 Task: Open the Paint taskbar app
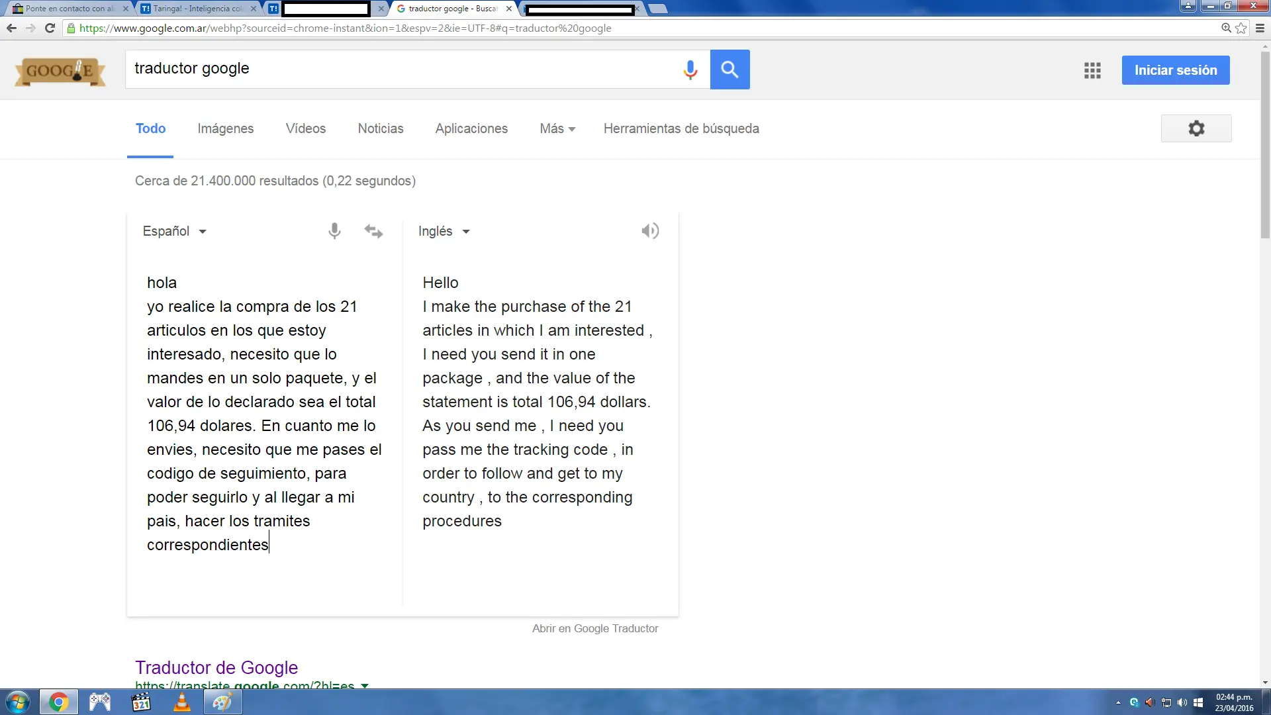(x=222, y=702)
